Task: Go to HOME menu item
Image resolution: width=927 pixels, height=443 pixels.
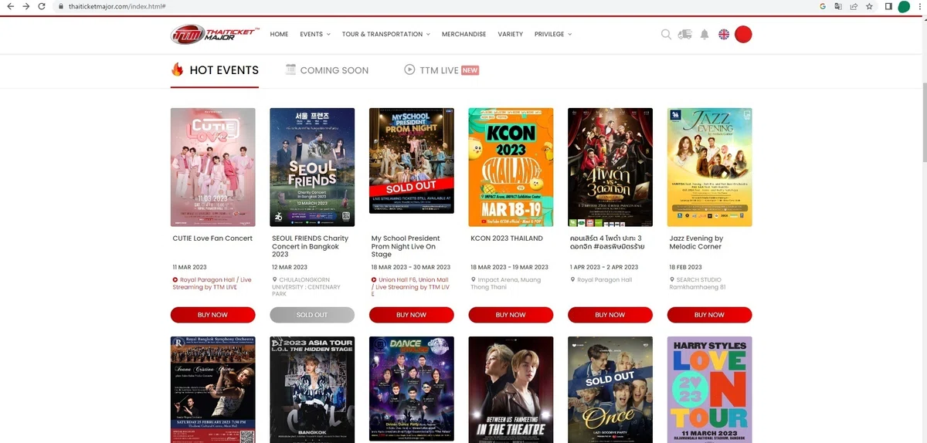Action: point(279,34)
